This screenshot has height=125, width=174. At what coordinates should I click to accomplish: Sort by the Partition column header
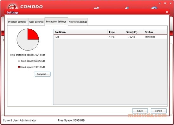tap(81, 32)
